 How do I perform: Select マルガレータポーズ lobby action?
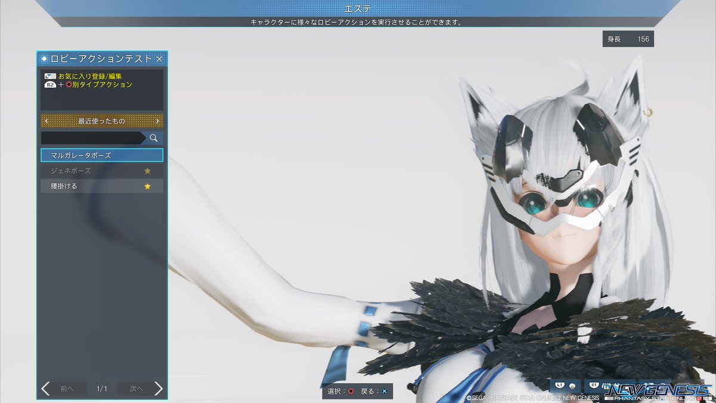pyautogui.click(x=102, y=155)
